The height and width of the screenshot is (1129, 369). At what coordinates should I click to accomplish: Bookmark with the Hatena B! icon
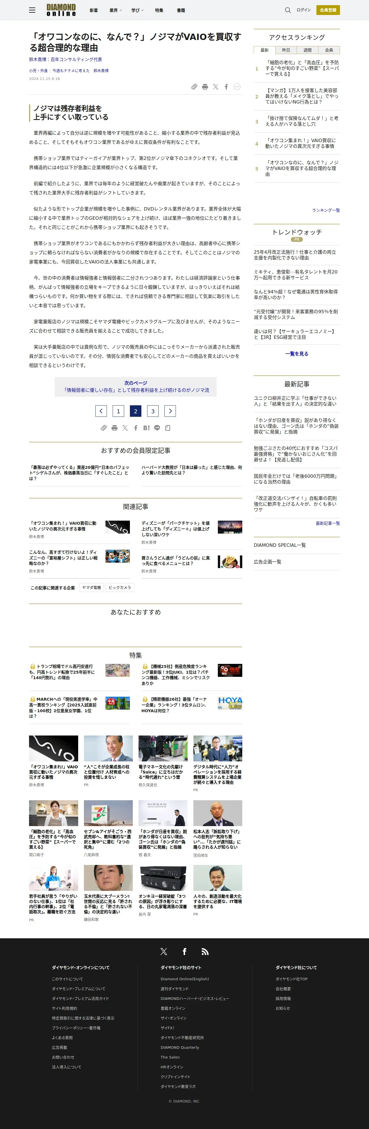[146, 428]
